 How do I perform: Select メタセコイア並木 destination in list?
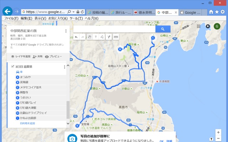coord(31,87)
